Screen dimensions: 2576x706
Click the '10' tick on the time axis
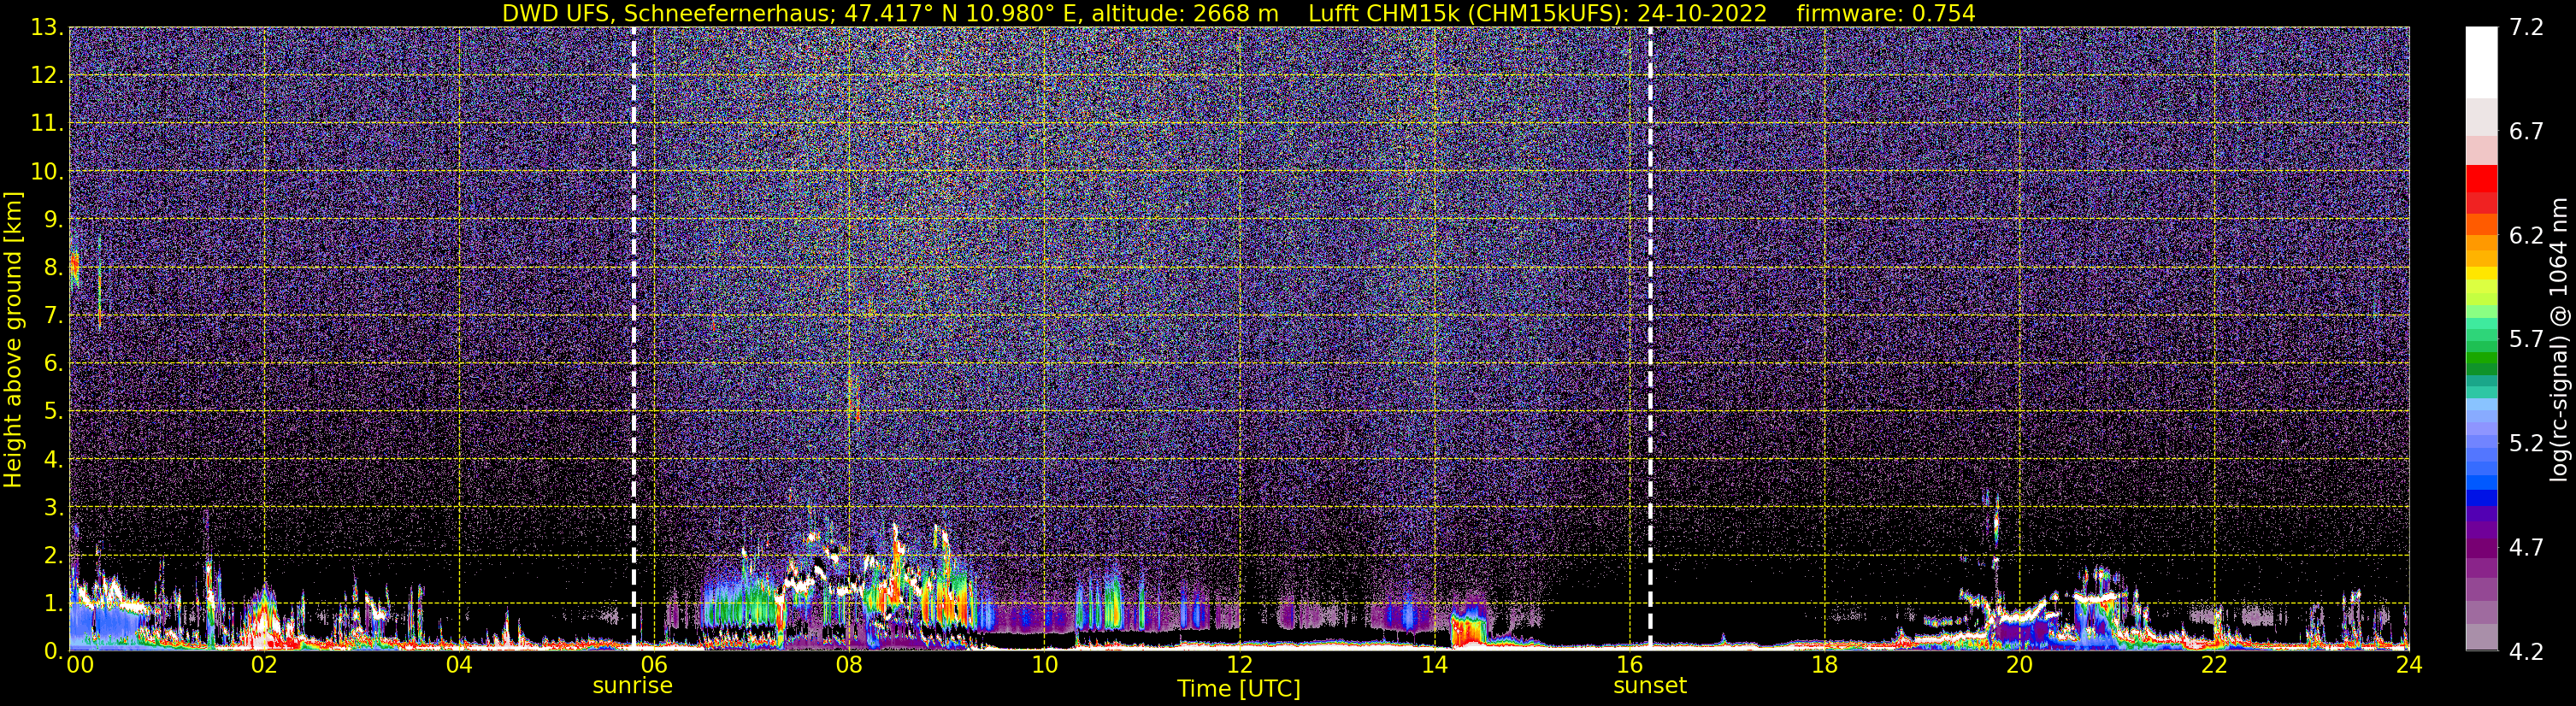point(1044,665)
